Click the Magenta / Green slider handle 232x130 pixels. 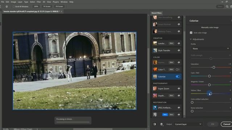pos(210,85)
